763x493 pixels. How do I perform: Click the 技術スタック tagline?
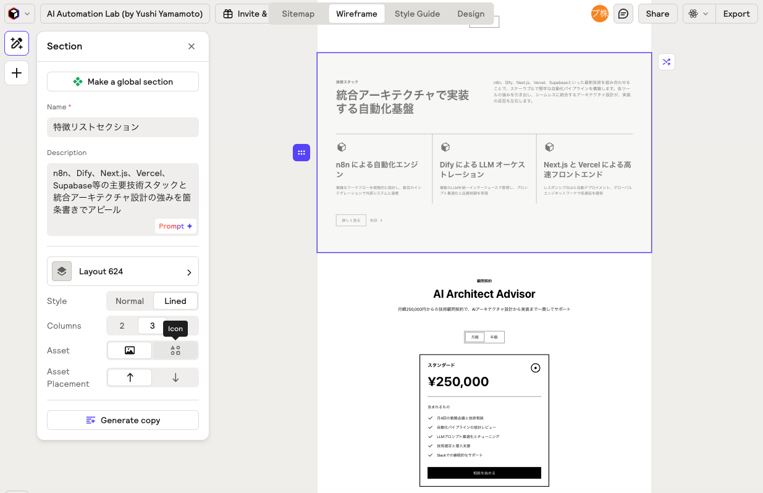click(x=347, y=82)
